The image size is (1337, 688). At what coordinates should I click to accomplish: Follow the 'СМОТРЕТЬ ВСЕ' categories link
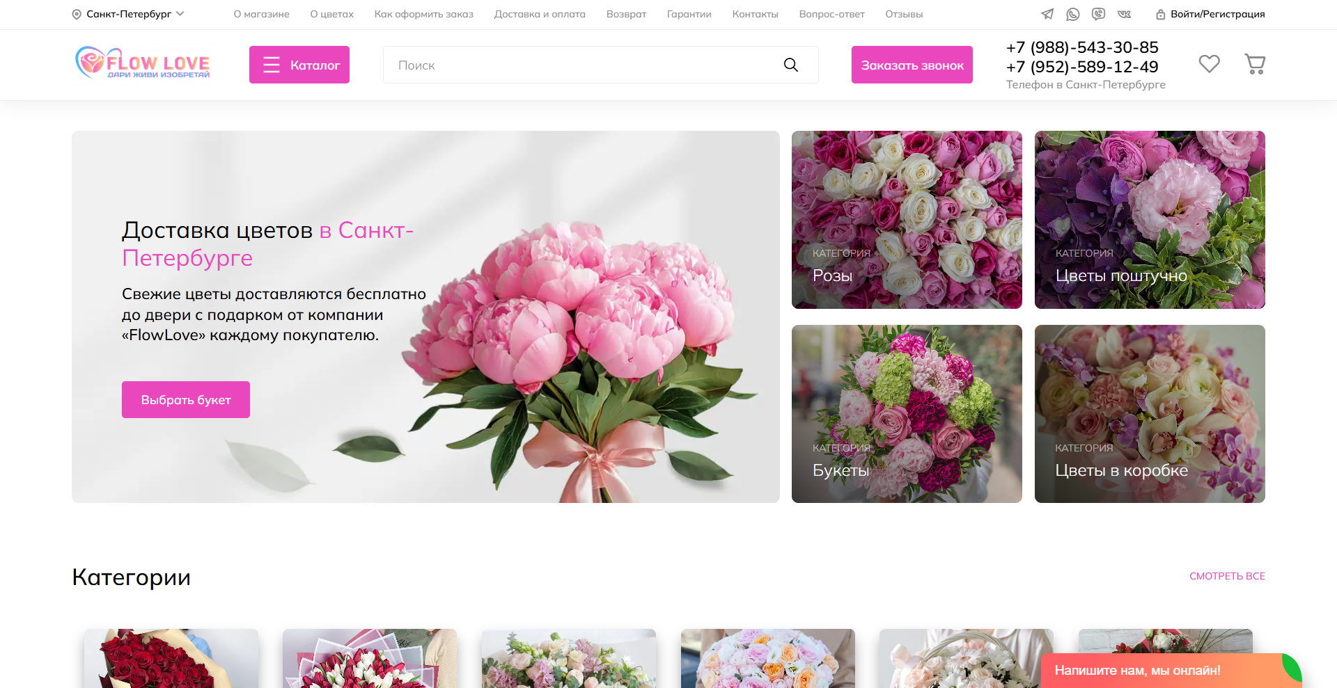pyautogui.click(x=1227, y=576)
